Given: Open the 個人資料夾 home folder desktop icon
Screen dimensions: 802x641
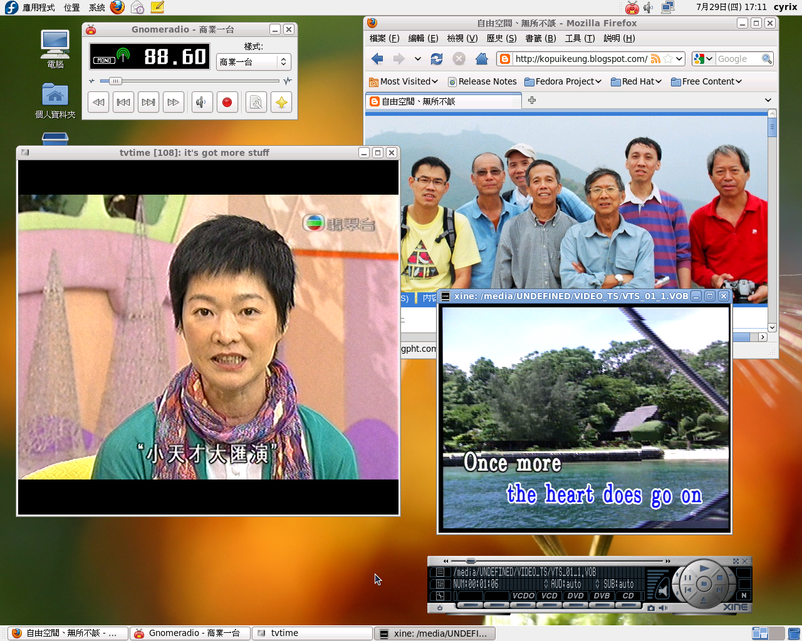Looking at the screenshot, I should click(x=55, y=101).
